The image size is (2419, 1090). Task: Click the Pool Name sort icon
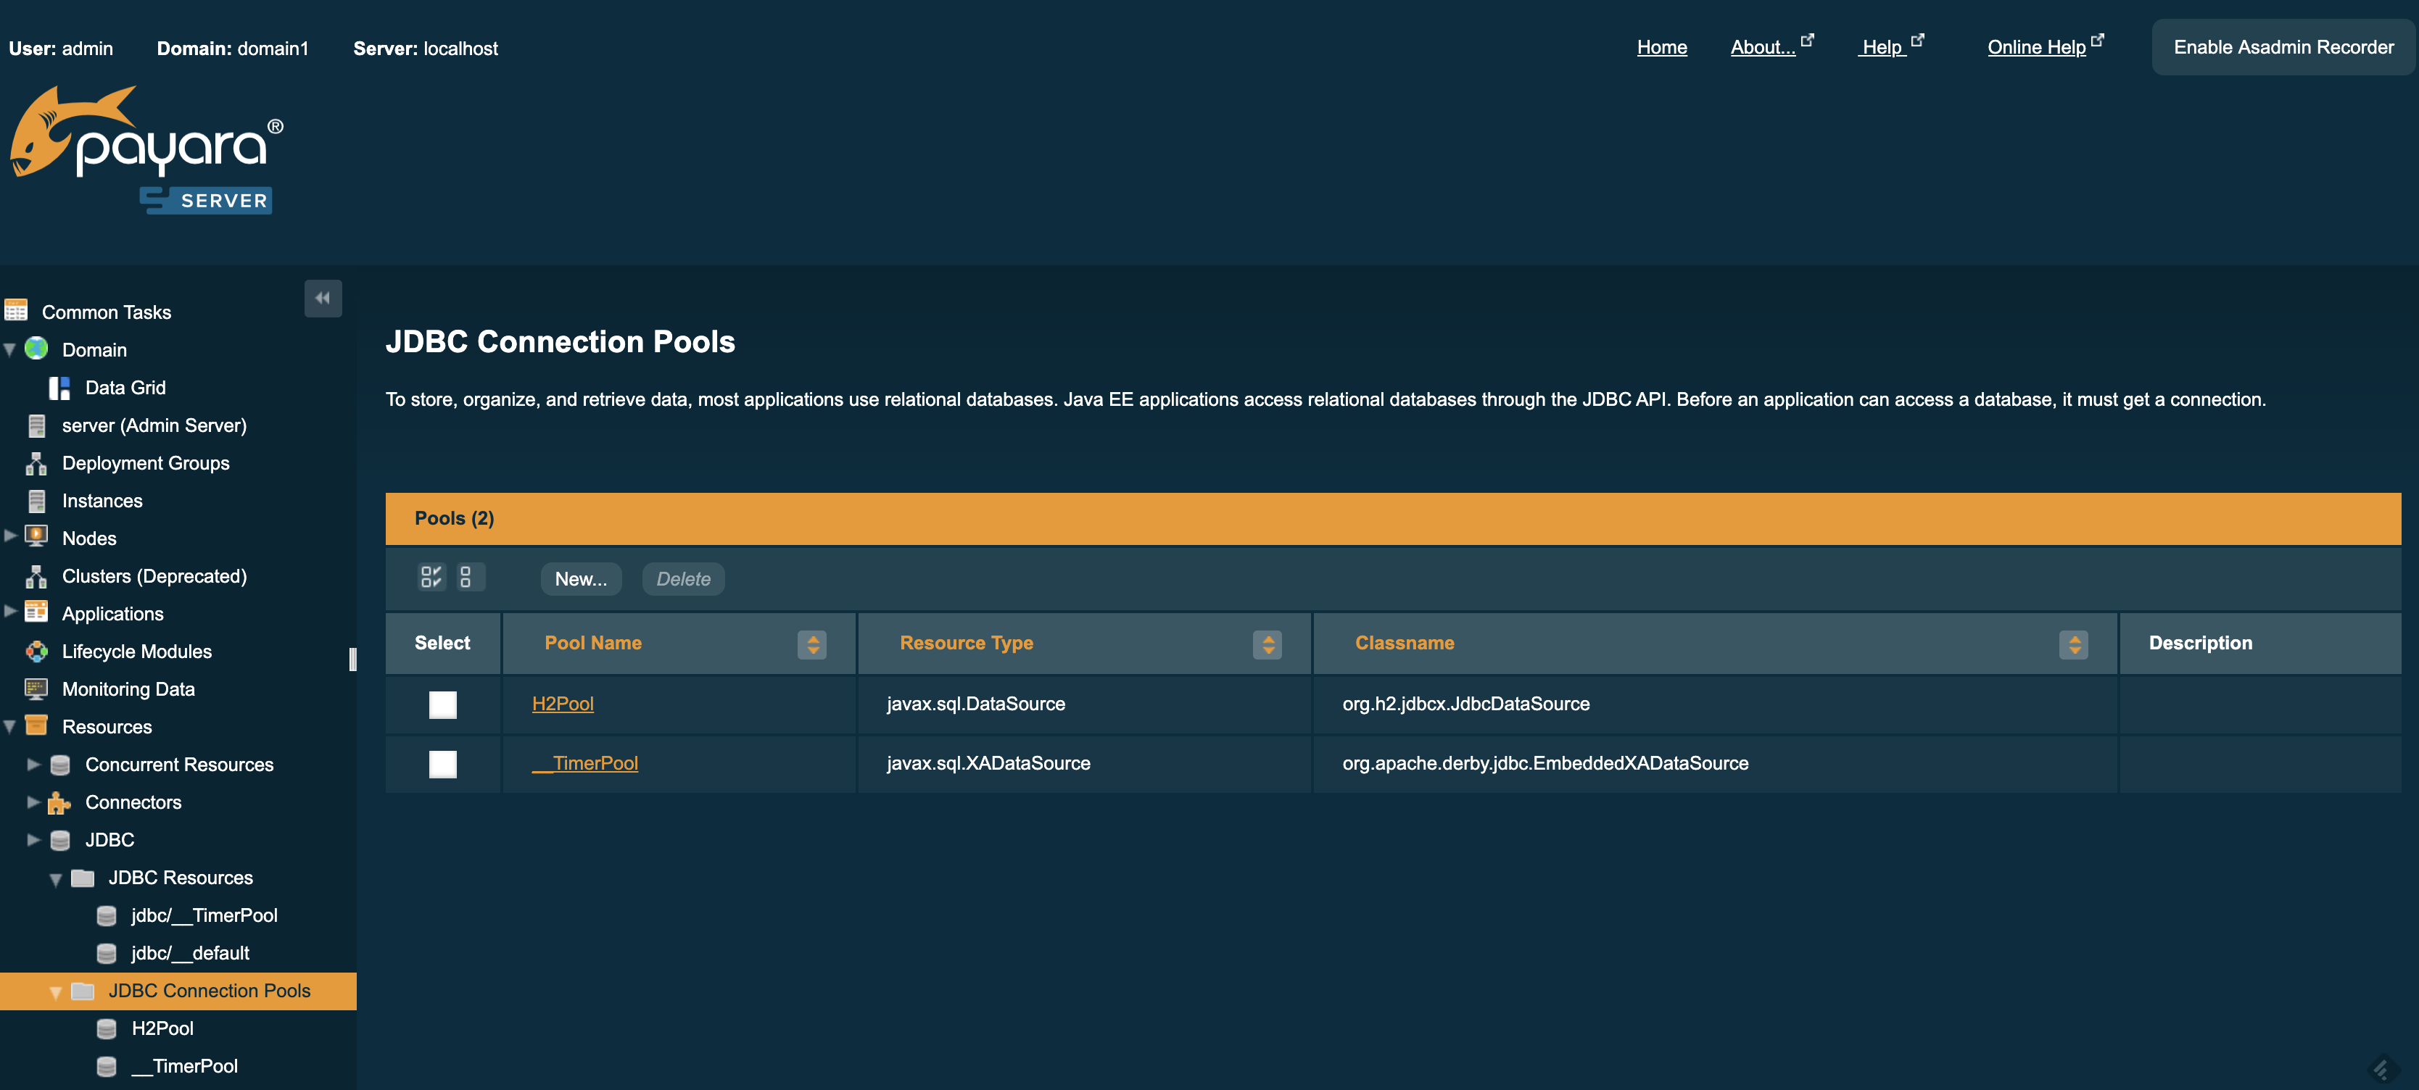click(x=812, y=644)
